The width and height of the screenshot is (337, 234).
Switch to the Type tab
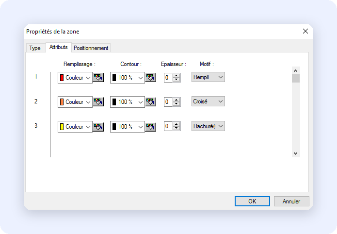[x=35, y=48]
